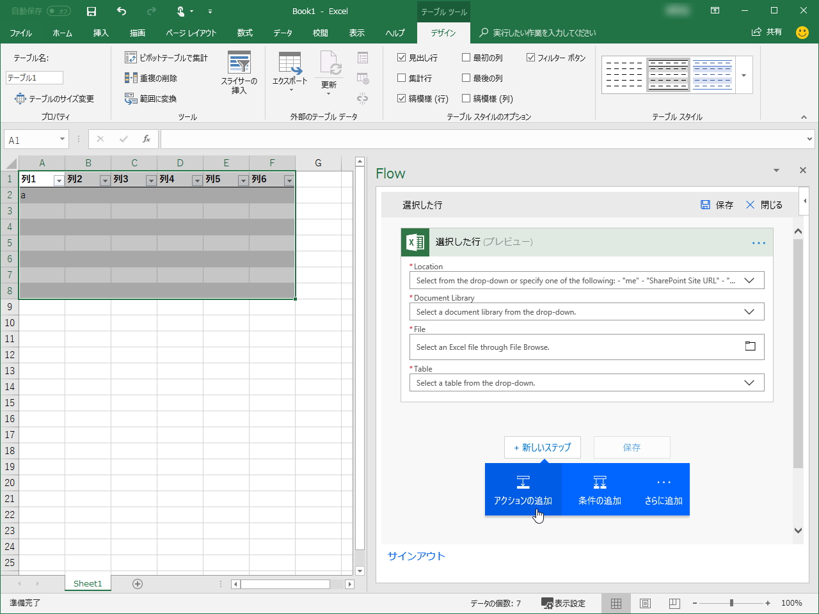Click the 重複の削除 icon
819x614 pixels.
click(150, 78)
